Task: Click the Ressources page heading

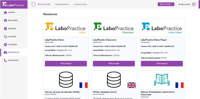Action: click(50, 14)
